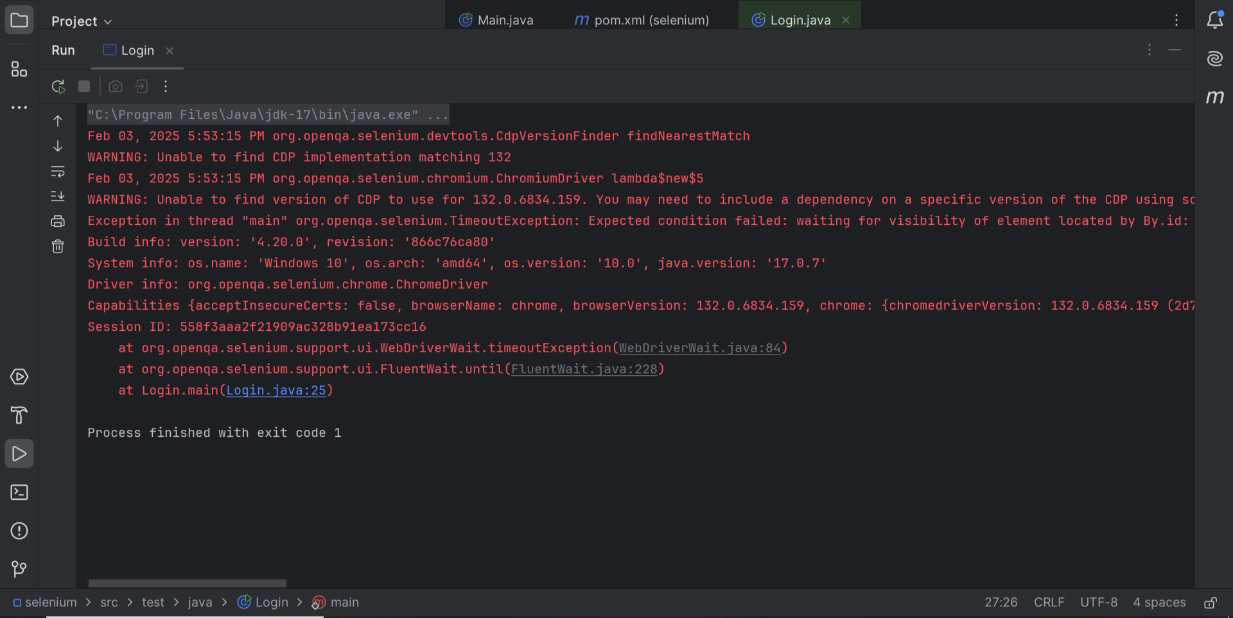
Task: Clear all console output trash icon
Action: pyautogui.click(x=58, y=247)
